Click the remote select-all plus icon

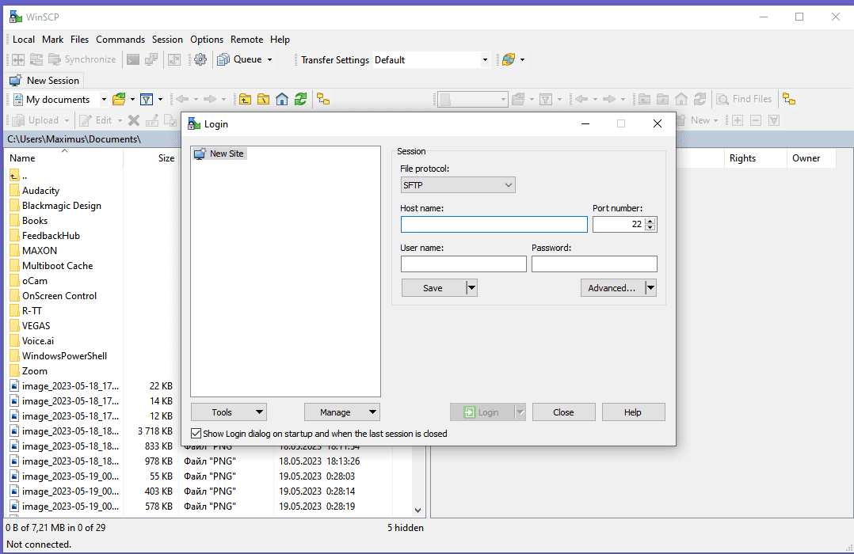(738, 120)
